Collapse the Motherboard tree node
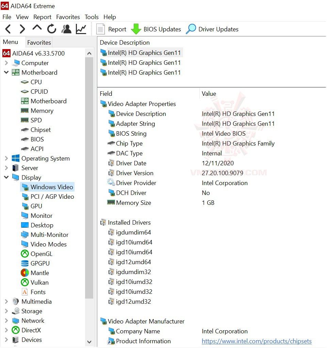327x348 pixels. click(6, 72)
